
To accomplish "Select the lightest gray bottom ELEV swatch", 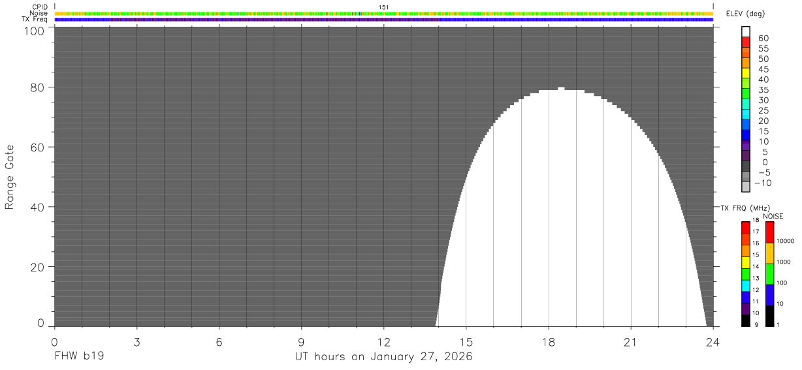I will (746, 187).
